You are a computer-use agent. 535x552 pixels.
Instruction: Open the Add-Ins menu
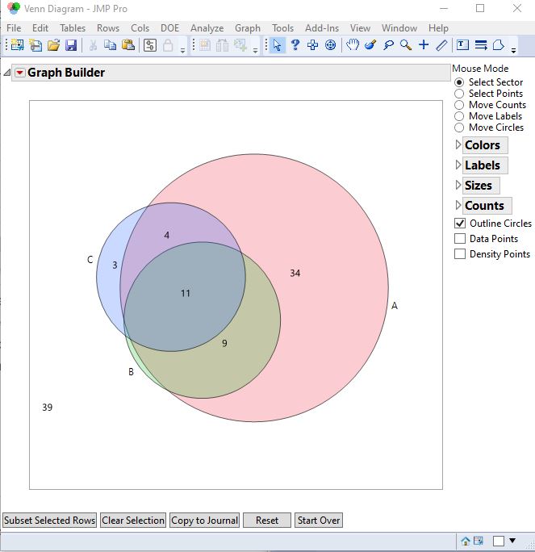point(321,28)
